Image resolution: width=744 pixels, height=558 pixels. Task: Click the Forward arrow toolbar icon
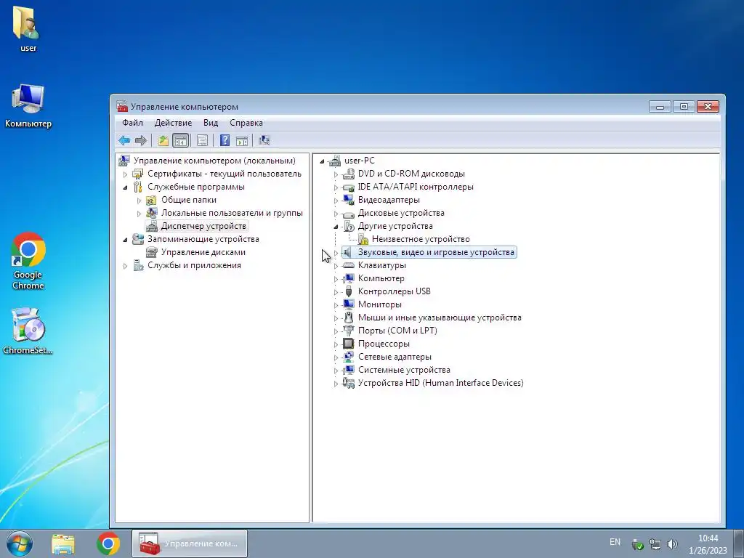pyautogui.click(x=141, y=140)
